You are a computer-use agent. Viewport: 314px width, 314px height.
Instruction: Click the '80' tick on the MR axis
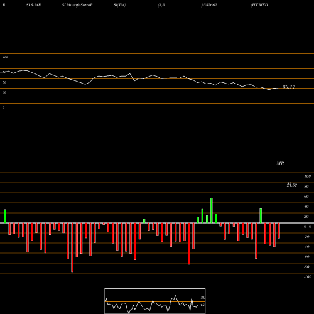coord(306,187)
